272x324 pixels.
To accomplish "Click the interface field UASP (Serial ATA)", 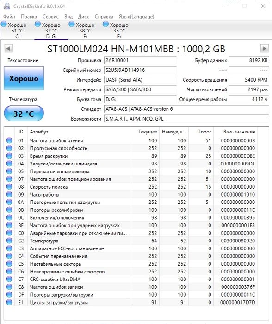I will pyautogui.click(x=140, y=80).
